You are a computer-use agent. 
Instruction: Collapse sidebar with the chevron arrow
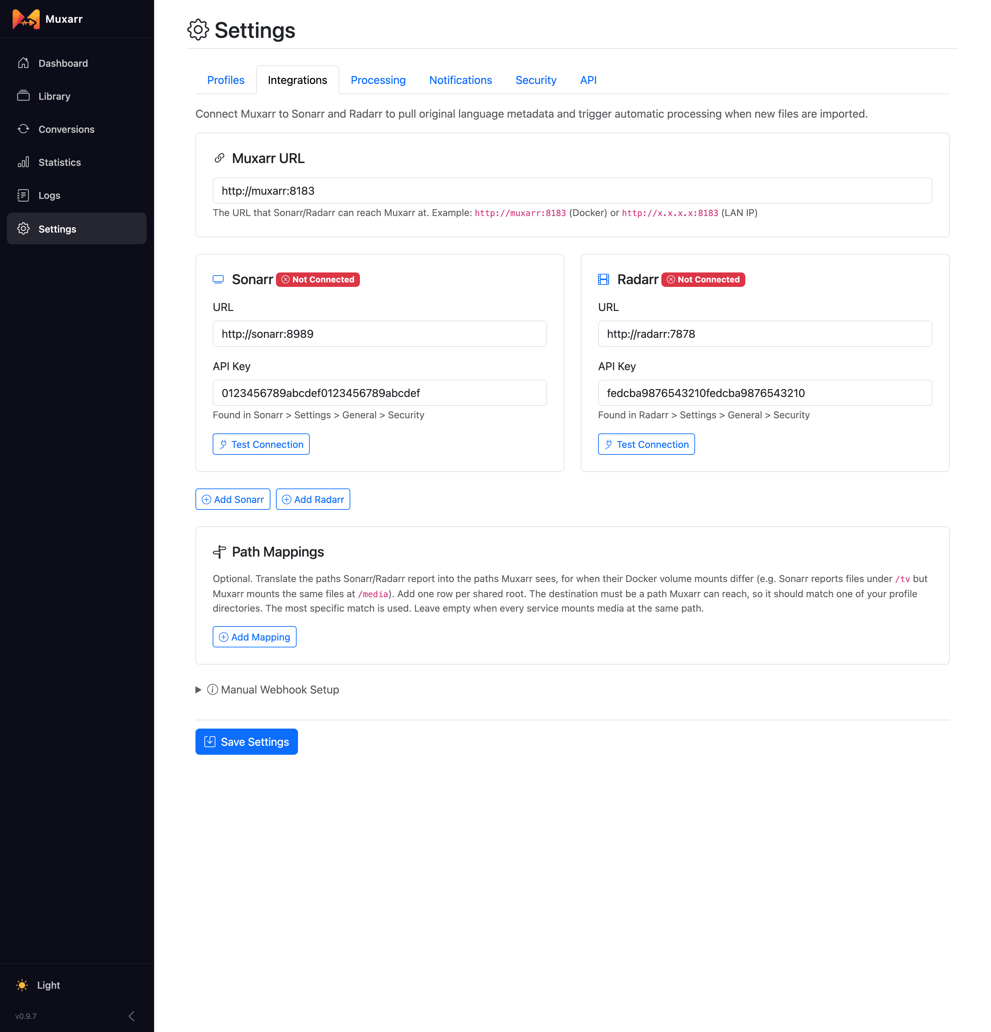[x=132, y=1016]
